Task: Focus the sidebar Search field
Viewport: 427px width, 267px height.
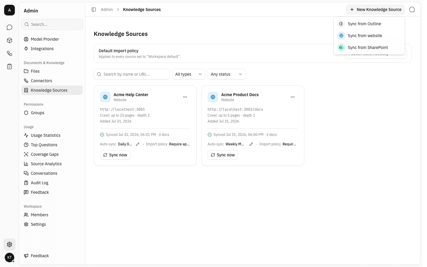Action: pyautogui.click(x=52, y=24)
